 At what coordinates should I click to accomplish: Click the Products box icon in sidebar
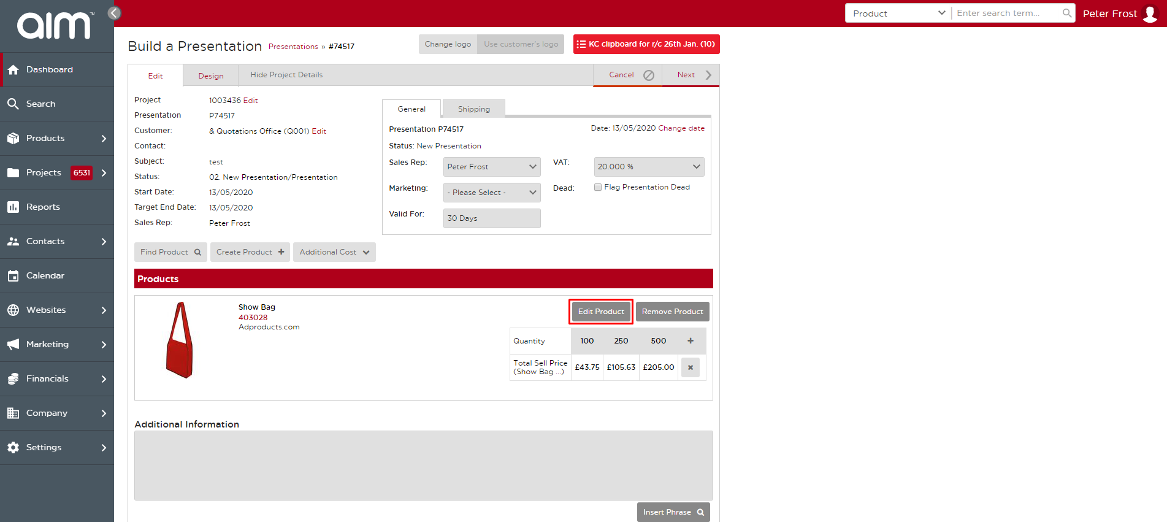13,139
